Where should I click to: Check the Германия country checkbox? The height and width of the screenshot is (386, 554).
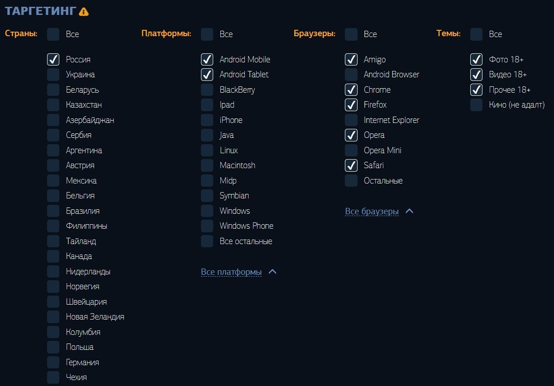(53, 362)
